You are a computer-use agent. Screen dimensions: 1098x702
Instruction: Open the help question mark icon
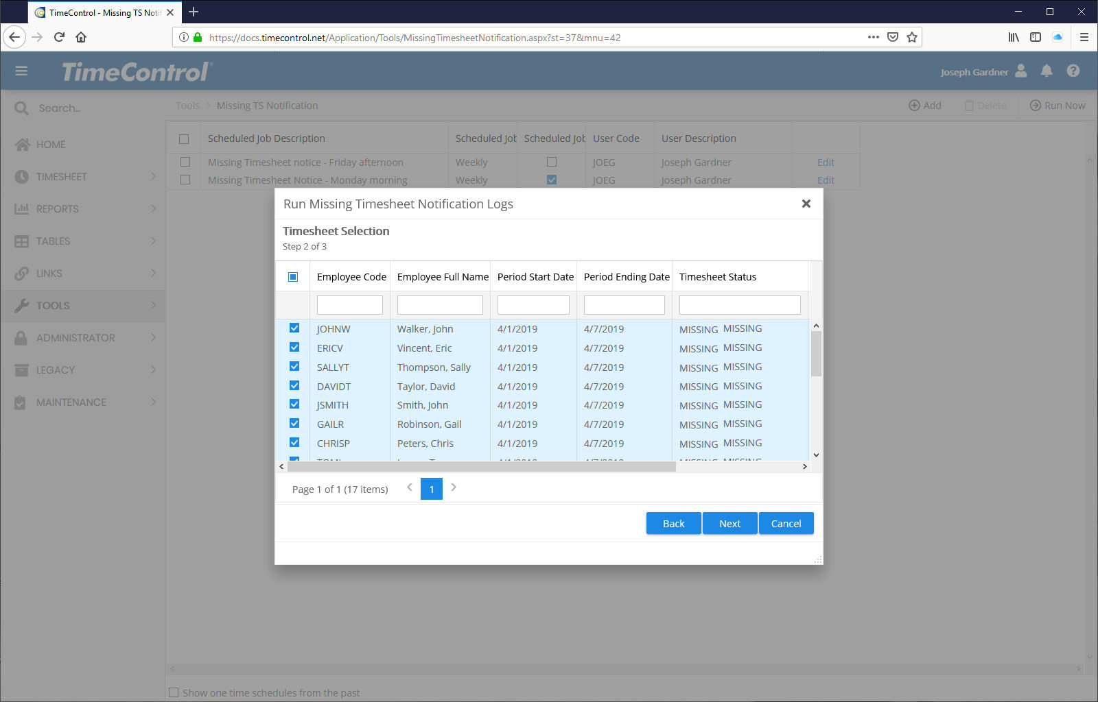[x=1073, y=71]
